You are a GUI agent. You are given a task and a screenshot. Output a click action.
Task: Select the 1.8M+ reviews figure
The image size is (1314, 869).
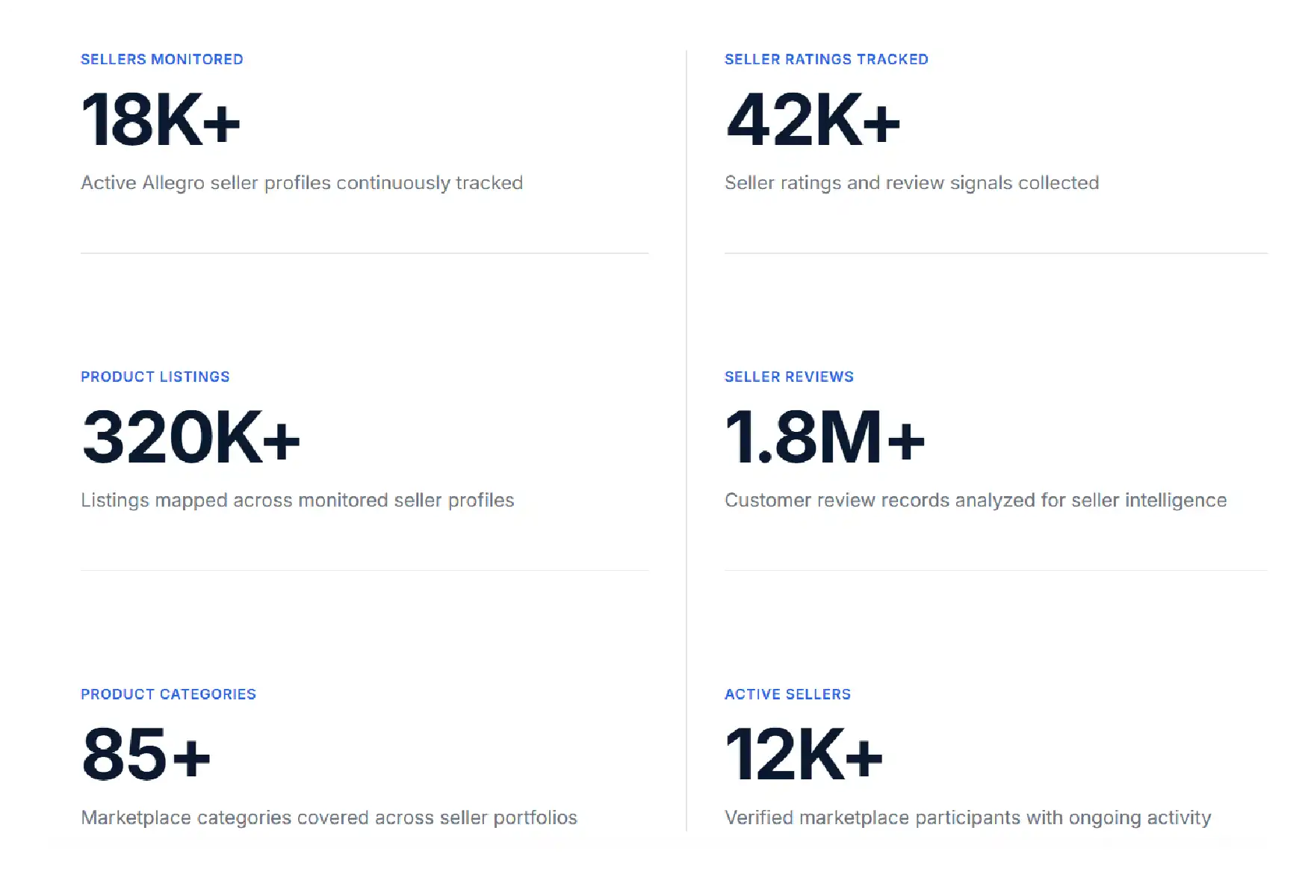825,437
